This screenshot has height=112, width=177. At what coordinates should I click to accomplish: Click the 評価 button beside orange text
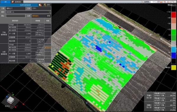click(x=49, y=16)
